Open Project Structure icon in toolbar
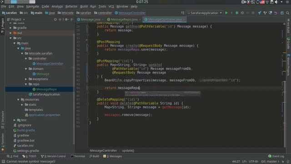 pyautogui.click(x=282, y=13)
